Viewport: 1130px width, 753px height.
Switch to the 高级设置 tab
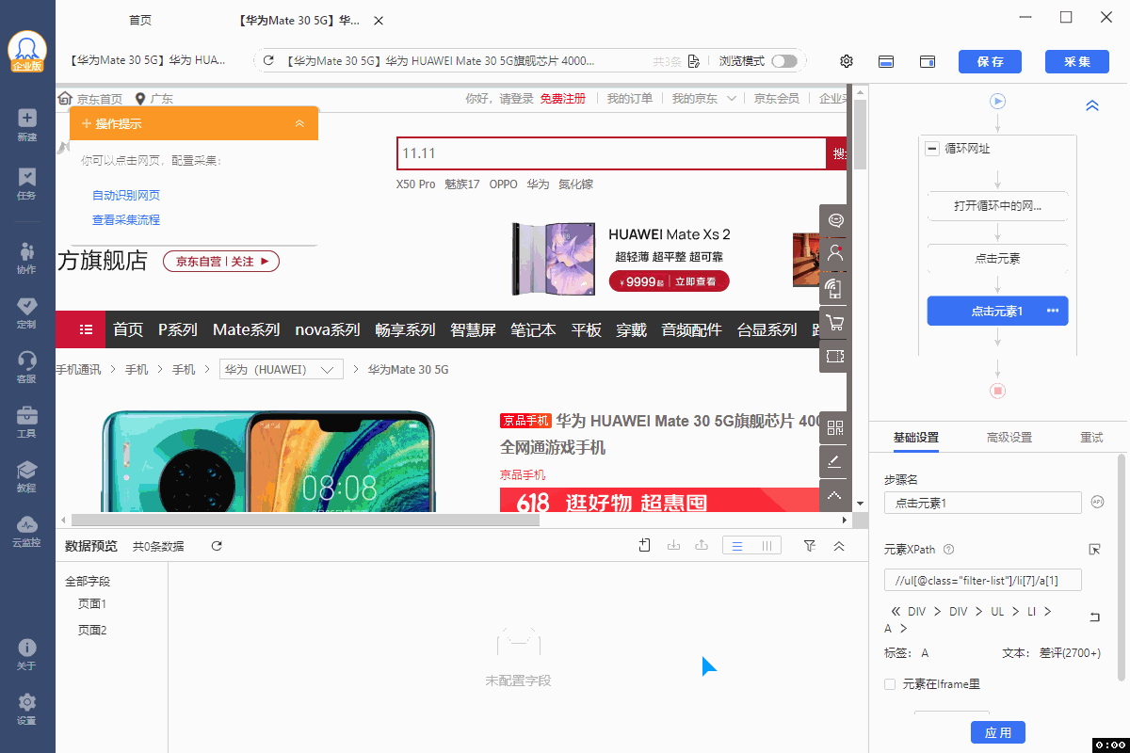click(x=1009, y=438)
